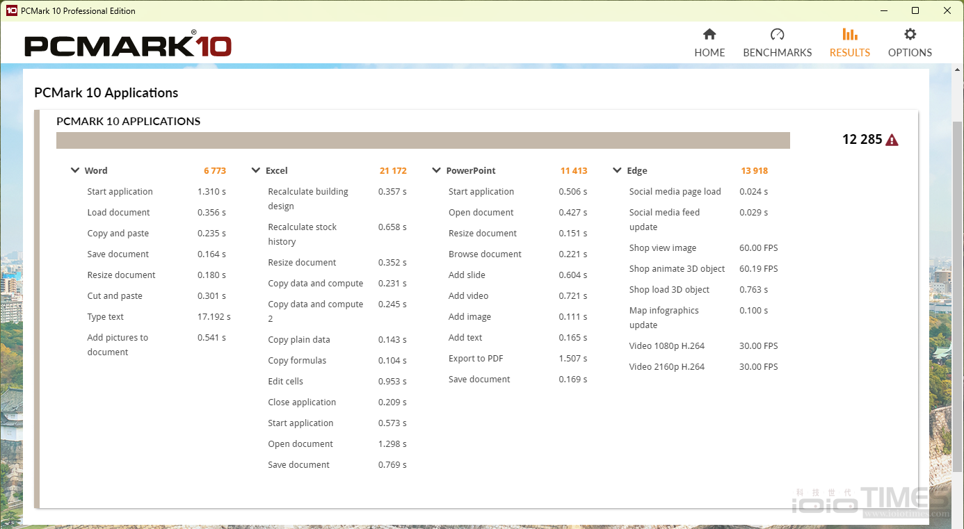Click the 17.192 s value

pos(214,317)
